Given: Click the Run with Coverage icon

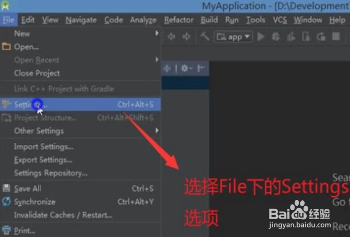Looking at the screenshot, I should 291,37.
